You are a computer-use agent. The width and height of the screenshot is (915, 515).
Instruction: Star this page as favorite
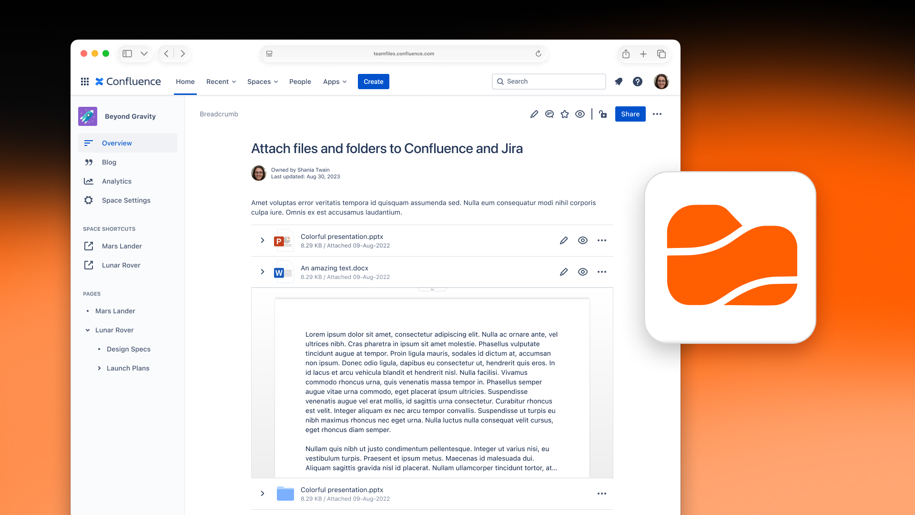[565, 114]
